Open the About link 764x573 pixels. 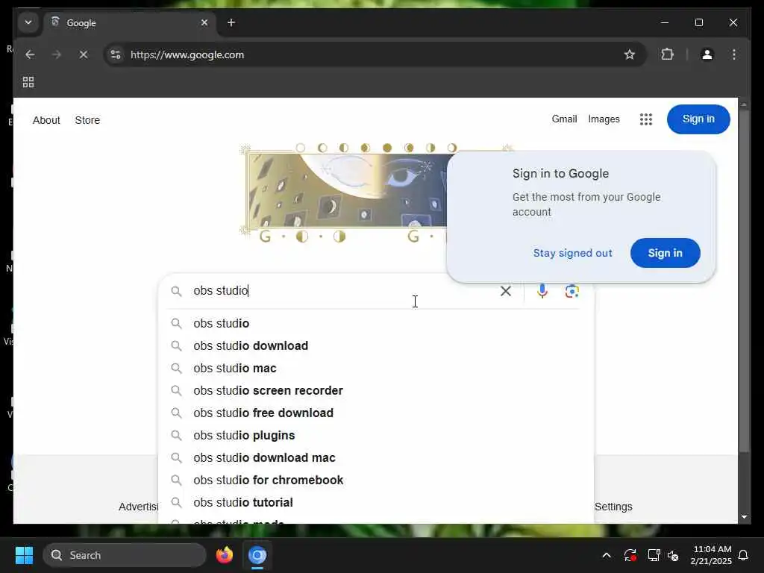point(46,120)
